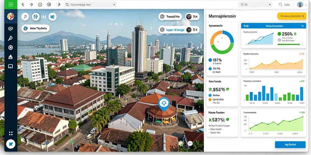311x155 pixels.
Task: Click the '250%' value text
Action: click(287, 34)
